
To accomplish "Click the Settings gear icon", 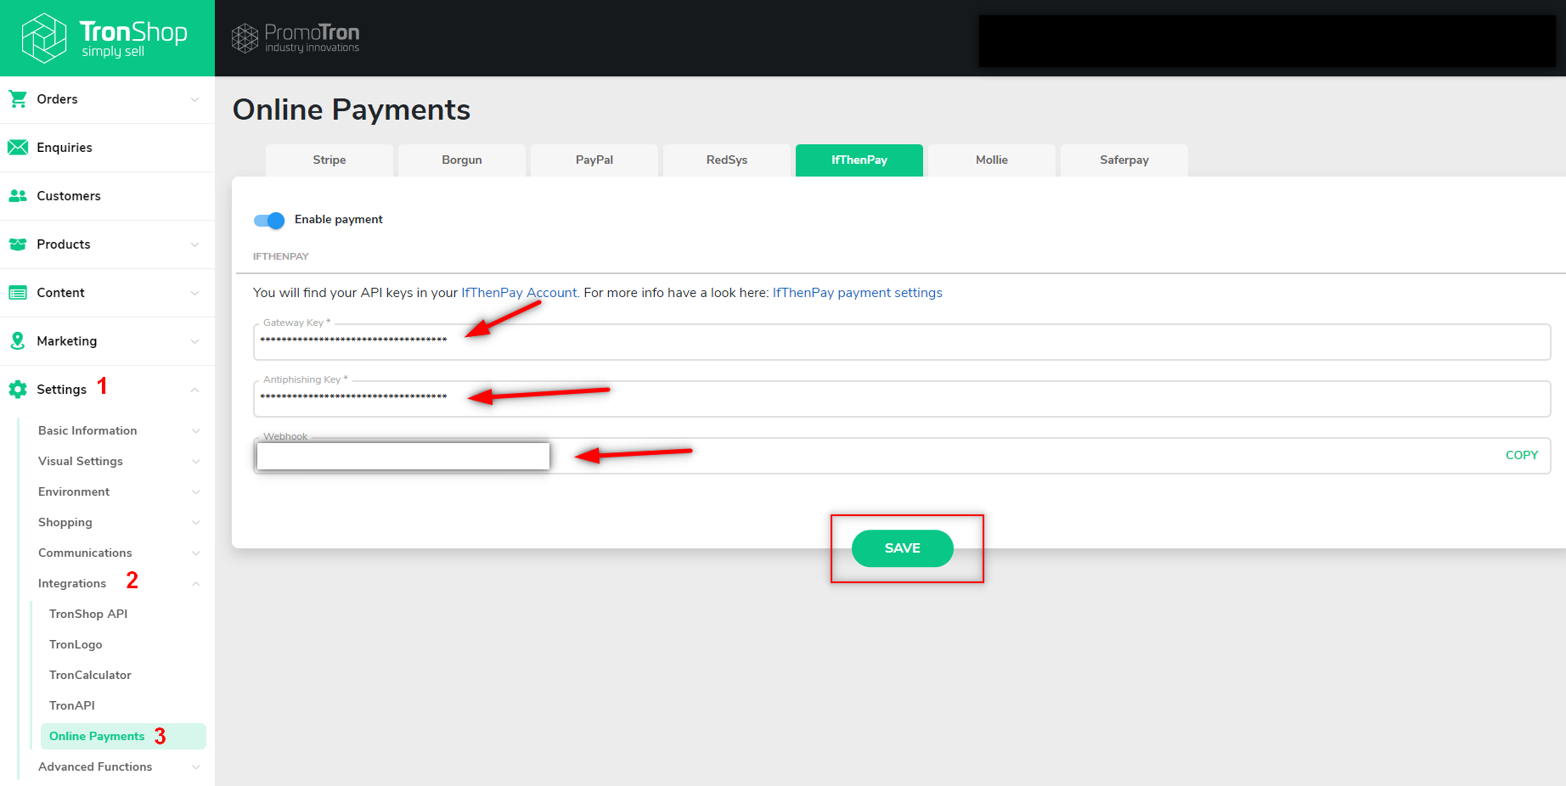I will (x=18, y=390).
